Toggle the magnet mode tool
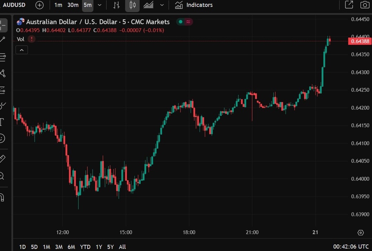Viewport: 372px width, 251px height. point(2,197)
